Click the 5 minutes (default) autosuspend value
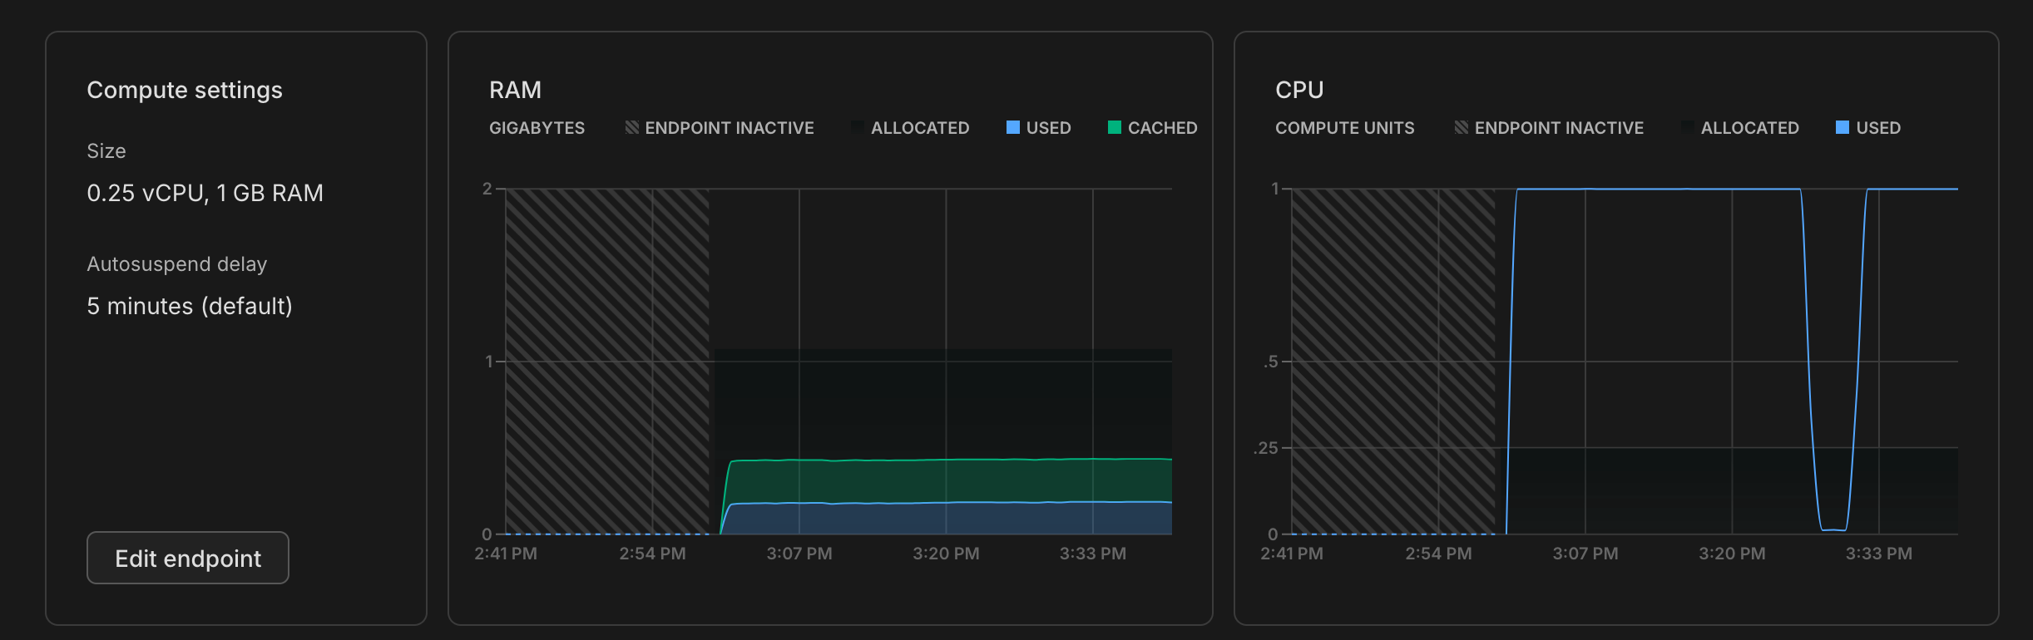The image size is (2033, 640). pyautogui.click(x=190, y=306)
